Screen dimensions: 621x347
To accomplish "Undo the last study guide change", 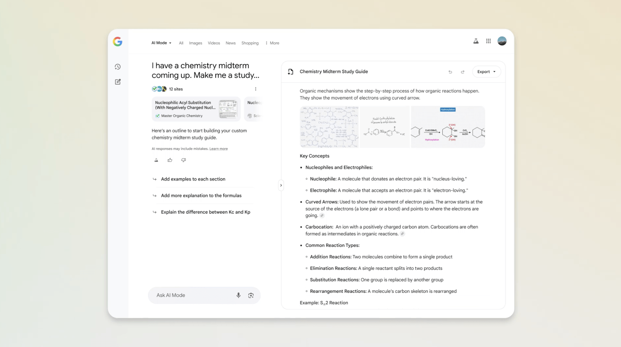I will point(450,72).
